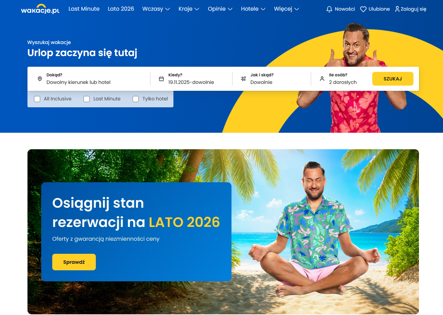
Task: Open the Kraje dropdown
Action: pos(189,9)
